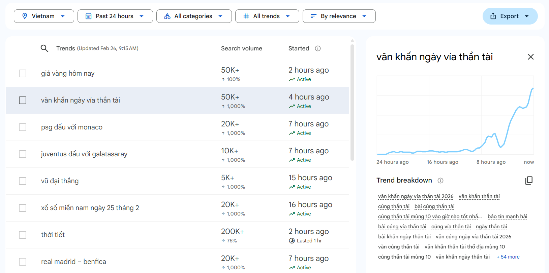Open breakdown term bài khấn ngày thần tài
549x273 pixels.
click(x=404, y=237)
